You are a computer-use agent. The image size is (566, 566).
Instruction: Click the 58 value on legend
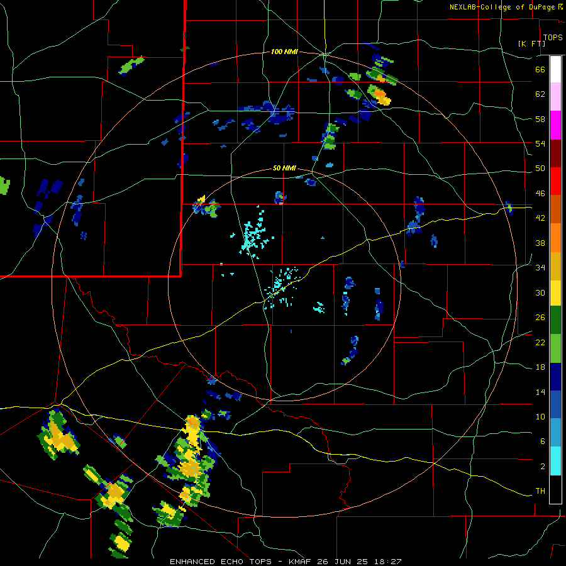[540, 119]
